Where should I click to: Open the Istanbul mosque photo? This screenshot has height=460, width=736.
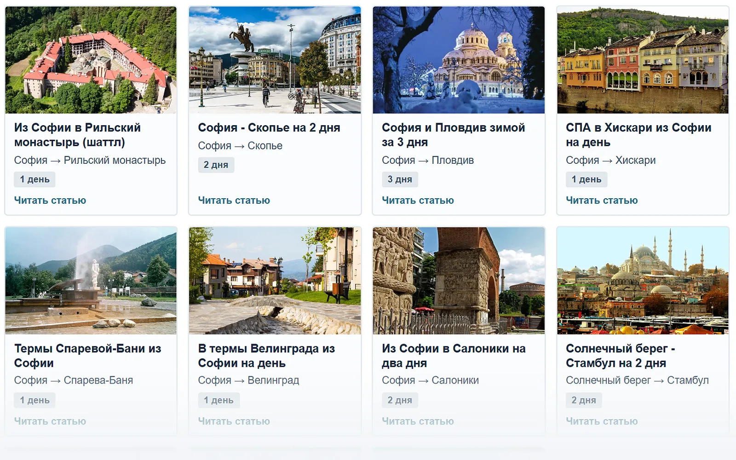point(643,281)
